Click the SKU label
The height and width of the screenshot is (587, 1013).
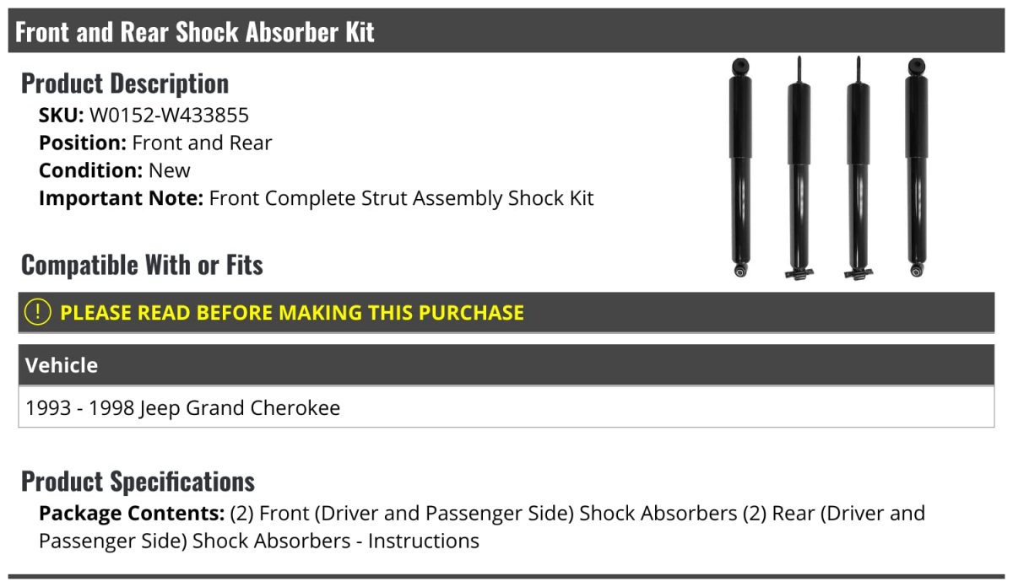61,115
